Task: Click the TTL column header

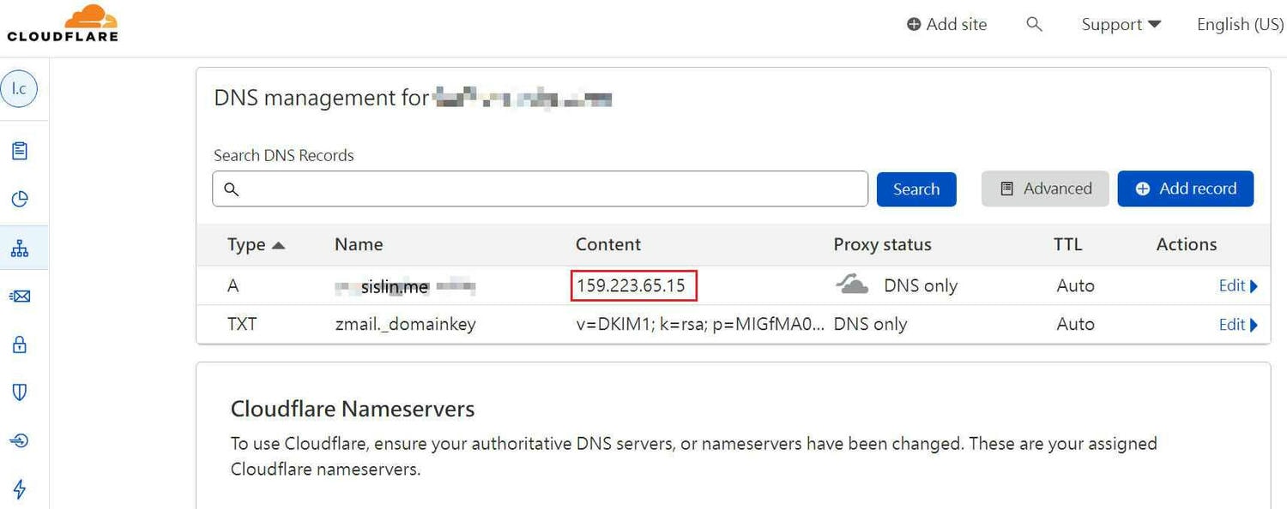Action: coord(1068,244)
